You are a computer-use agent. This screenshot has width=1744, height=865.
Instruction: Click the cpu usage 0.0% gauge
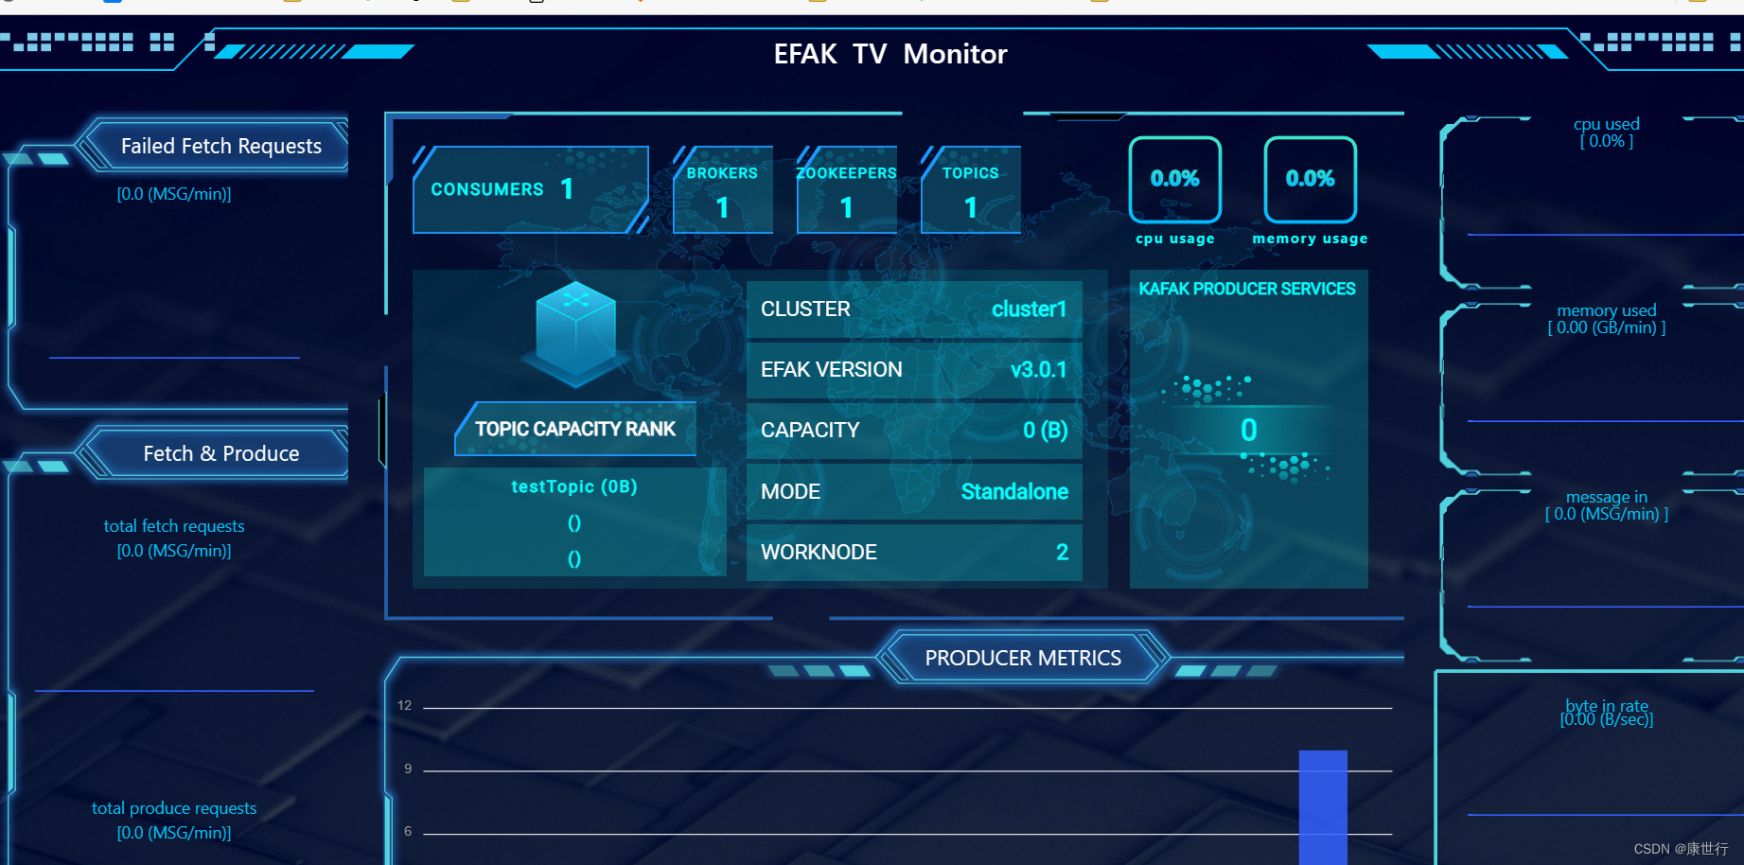[x=1175, y=179]
